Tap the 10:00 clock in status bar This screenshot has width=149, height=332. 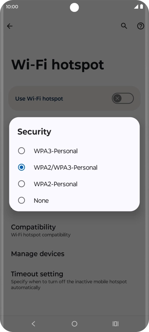12,6
